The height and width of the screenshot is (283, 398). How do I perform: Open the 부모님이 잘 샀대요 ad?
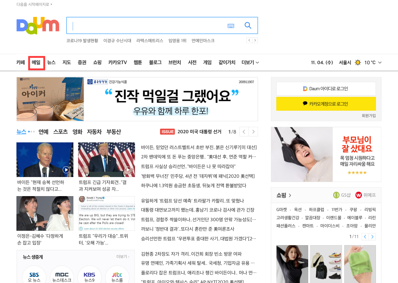tap(326, 154)
